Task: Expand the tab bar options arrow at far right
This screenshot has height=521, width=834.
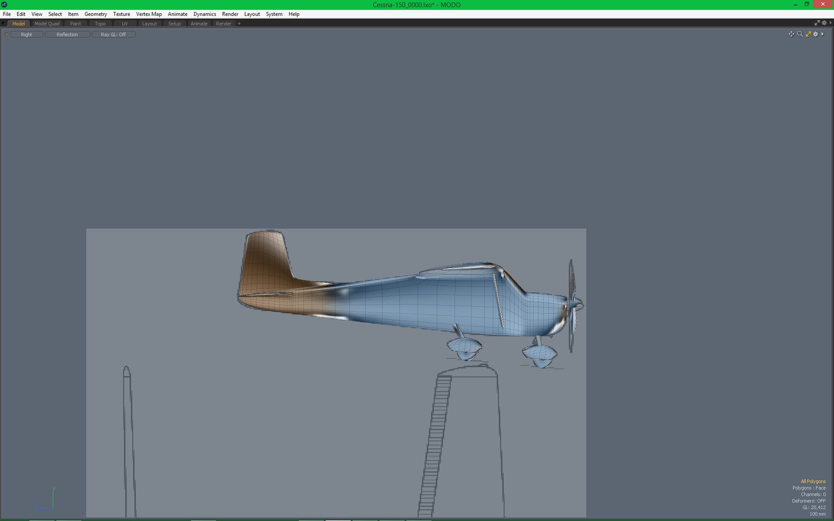Action: click(831, 23)
